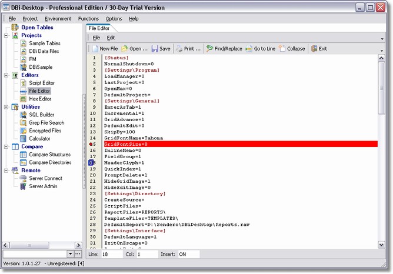The image size is (393, 274).
Task: Collapse the Editors tree node
Action: pos(6,75)
